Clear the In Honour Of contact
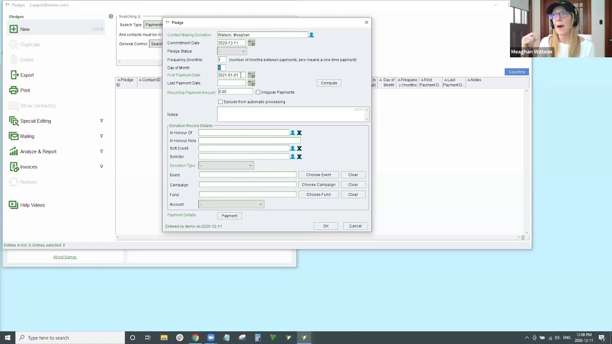Screen dimensions: 612x344 click(299, 133)
